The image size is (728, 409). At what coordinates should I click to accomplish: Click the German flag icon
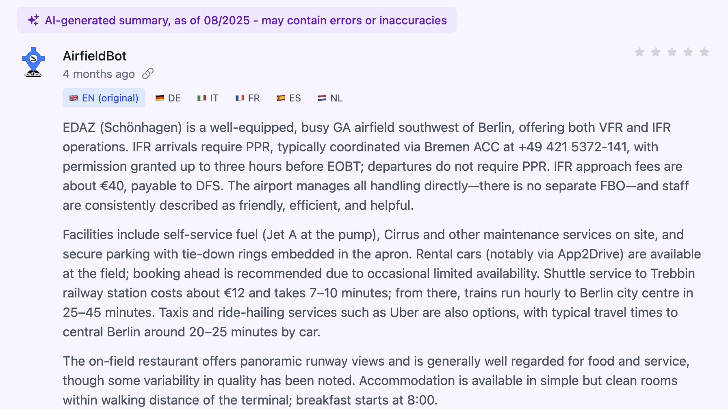coord(159,98)
